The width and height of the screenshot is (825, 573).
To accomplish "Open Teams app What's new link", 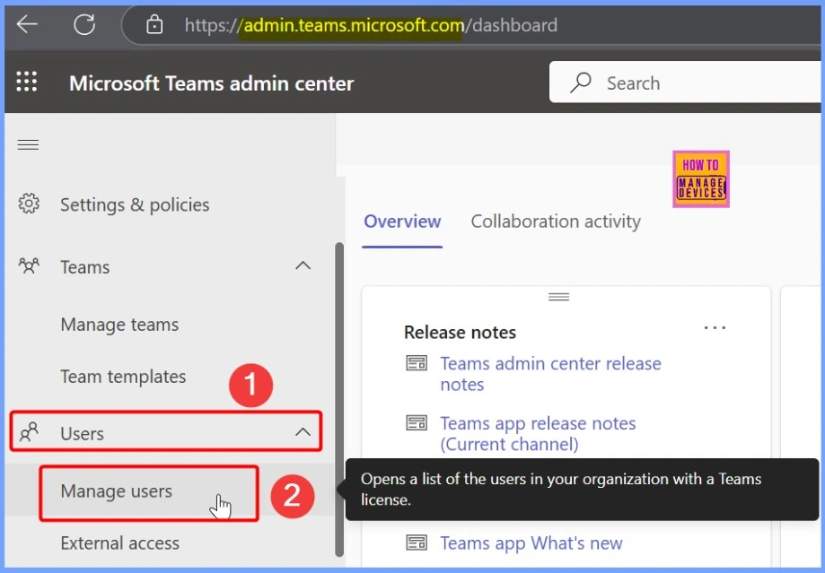I will click(x=531, y=543).
